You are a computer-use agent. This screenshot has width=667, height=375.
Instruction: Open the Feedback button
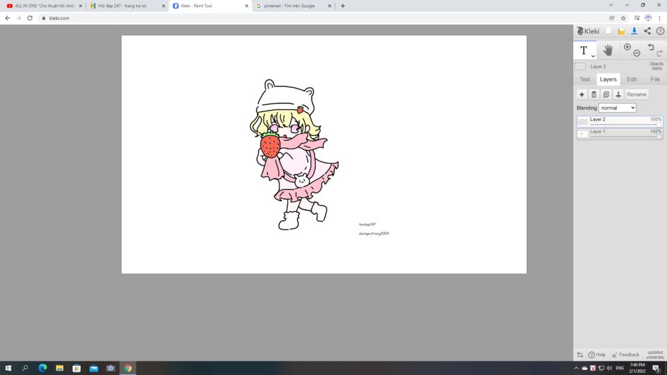click(625, 355)
